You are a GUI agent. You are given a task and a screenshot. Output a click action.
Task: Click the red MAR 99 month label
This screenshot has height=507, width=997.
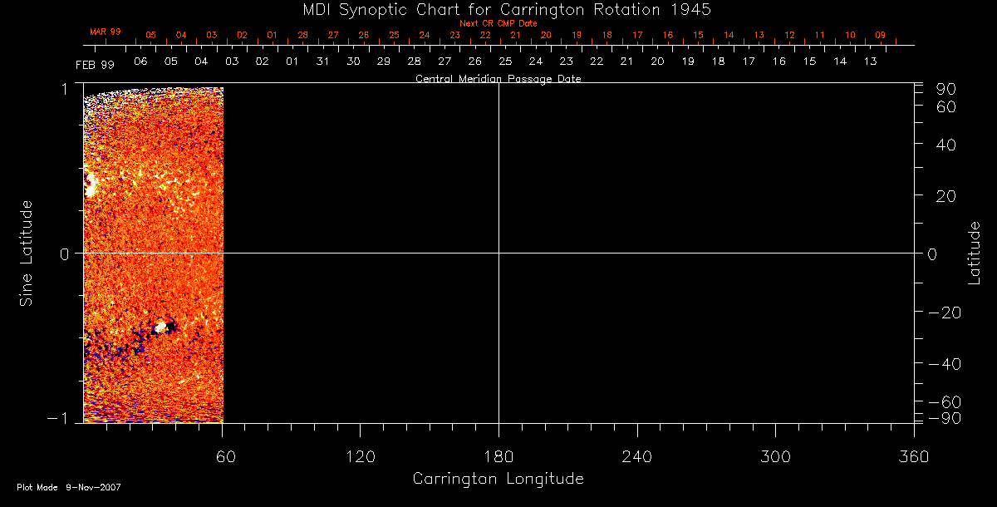[x=106, y=32]
